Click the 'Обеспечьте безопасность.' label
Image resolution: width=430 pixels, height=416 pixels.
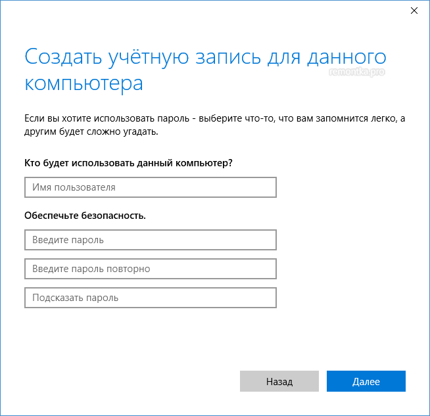tap(85, 215)
